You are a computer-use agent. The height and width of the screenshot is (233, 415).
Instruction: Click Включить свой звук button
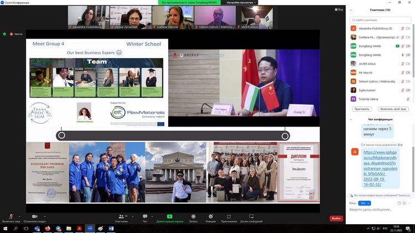[393, 109]
